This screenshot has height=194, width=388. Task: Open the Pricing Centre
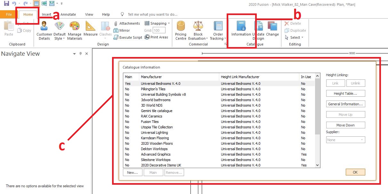click(181, 31)
